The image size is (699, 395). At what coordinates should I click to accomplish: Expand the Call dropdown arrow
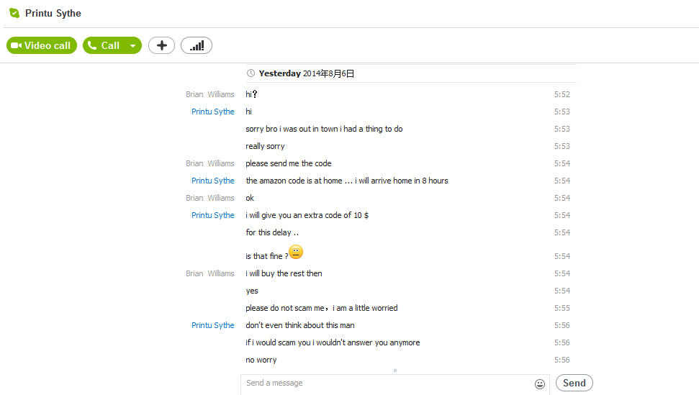(x=133, y=45)
